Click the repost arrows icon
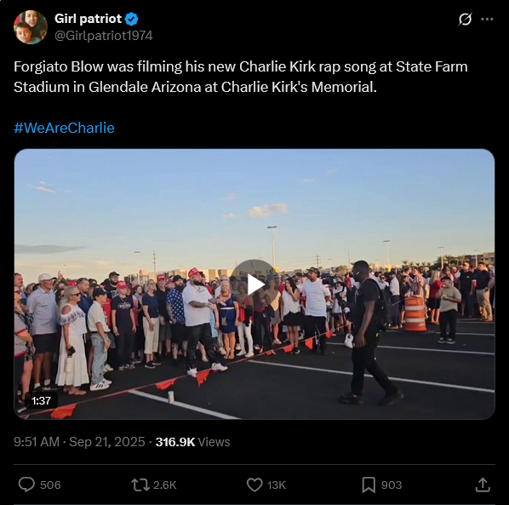Screen dimensions: 509x505 [x=140, y=485]
